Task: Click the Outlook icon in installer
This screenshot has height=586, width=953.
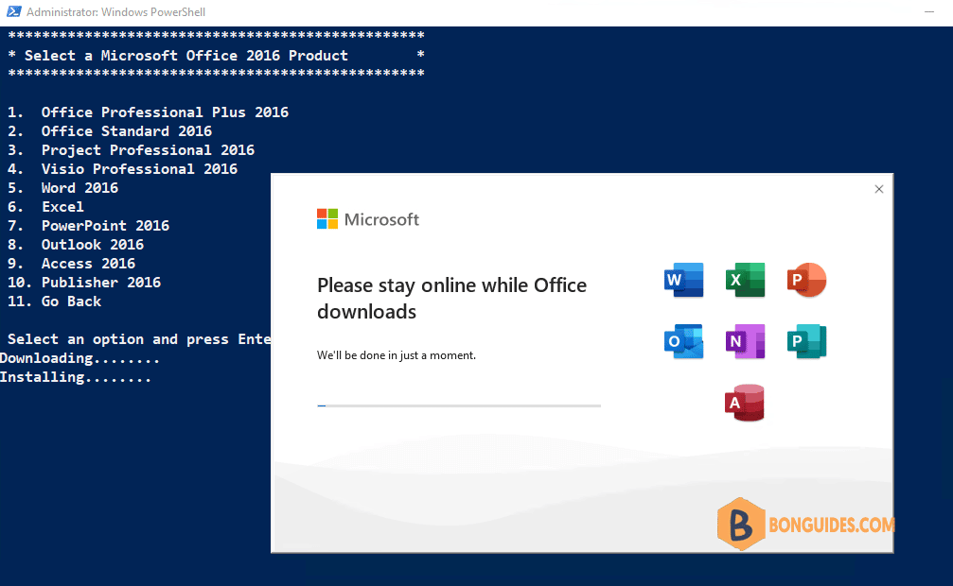Action: click(x=683, y=341)
